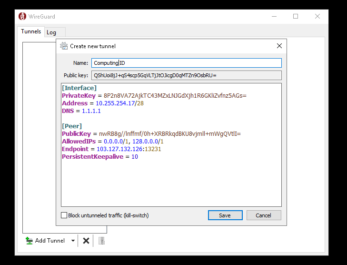Cancel the tunnel creation dialog
Screen dimensions: 347x265
click(x=264, y=215)
